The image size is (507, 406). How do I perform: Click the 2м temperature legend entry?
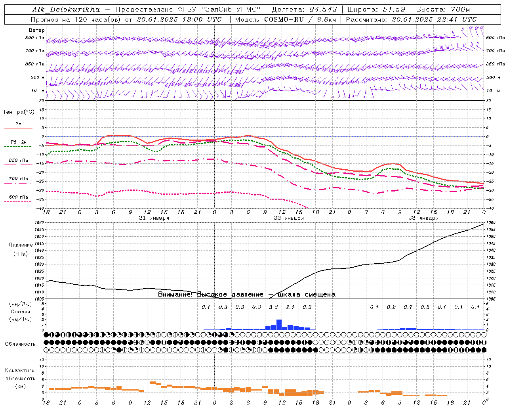pos(19,124)
